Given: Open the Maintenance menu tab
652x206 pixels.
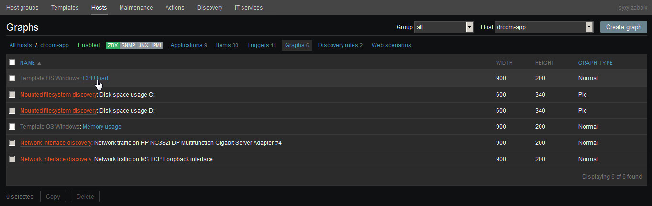Looking at the screenshot, I should pyautogui.click(x=136, y=8).
